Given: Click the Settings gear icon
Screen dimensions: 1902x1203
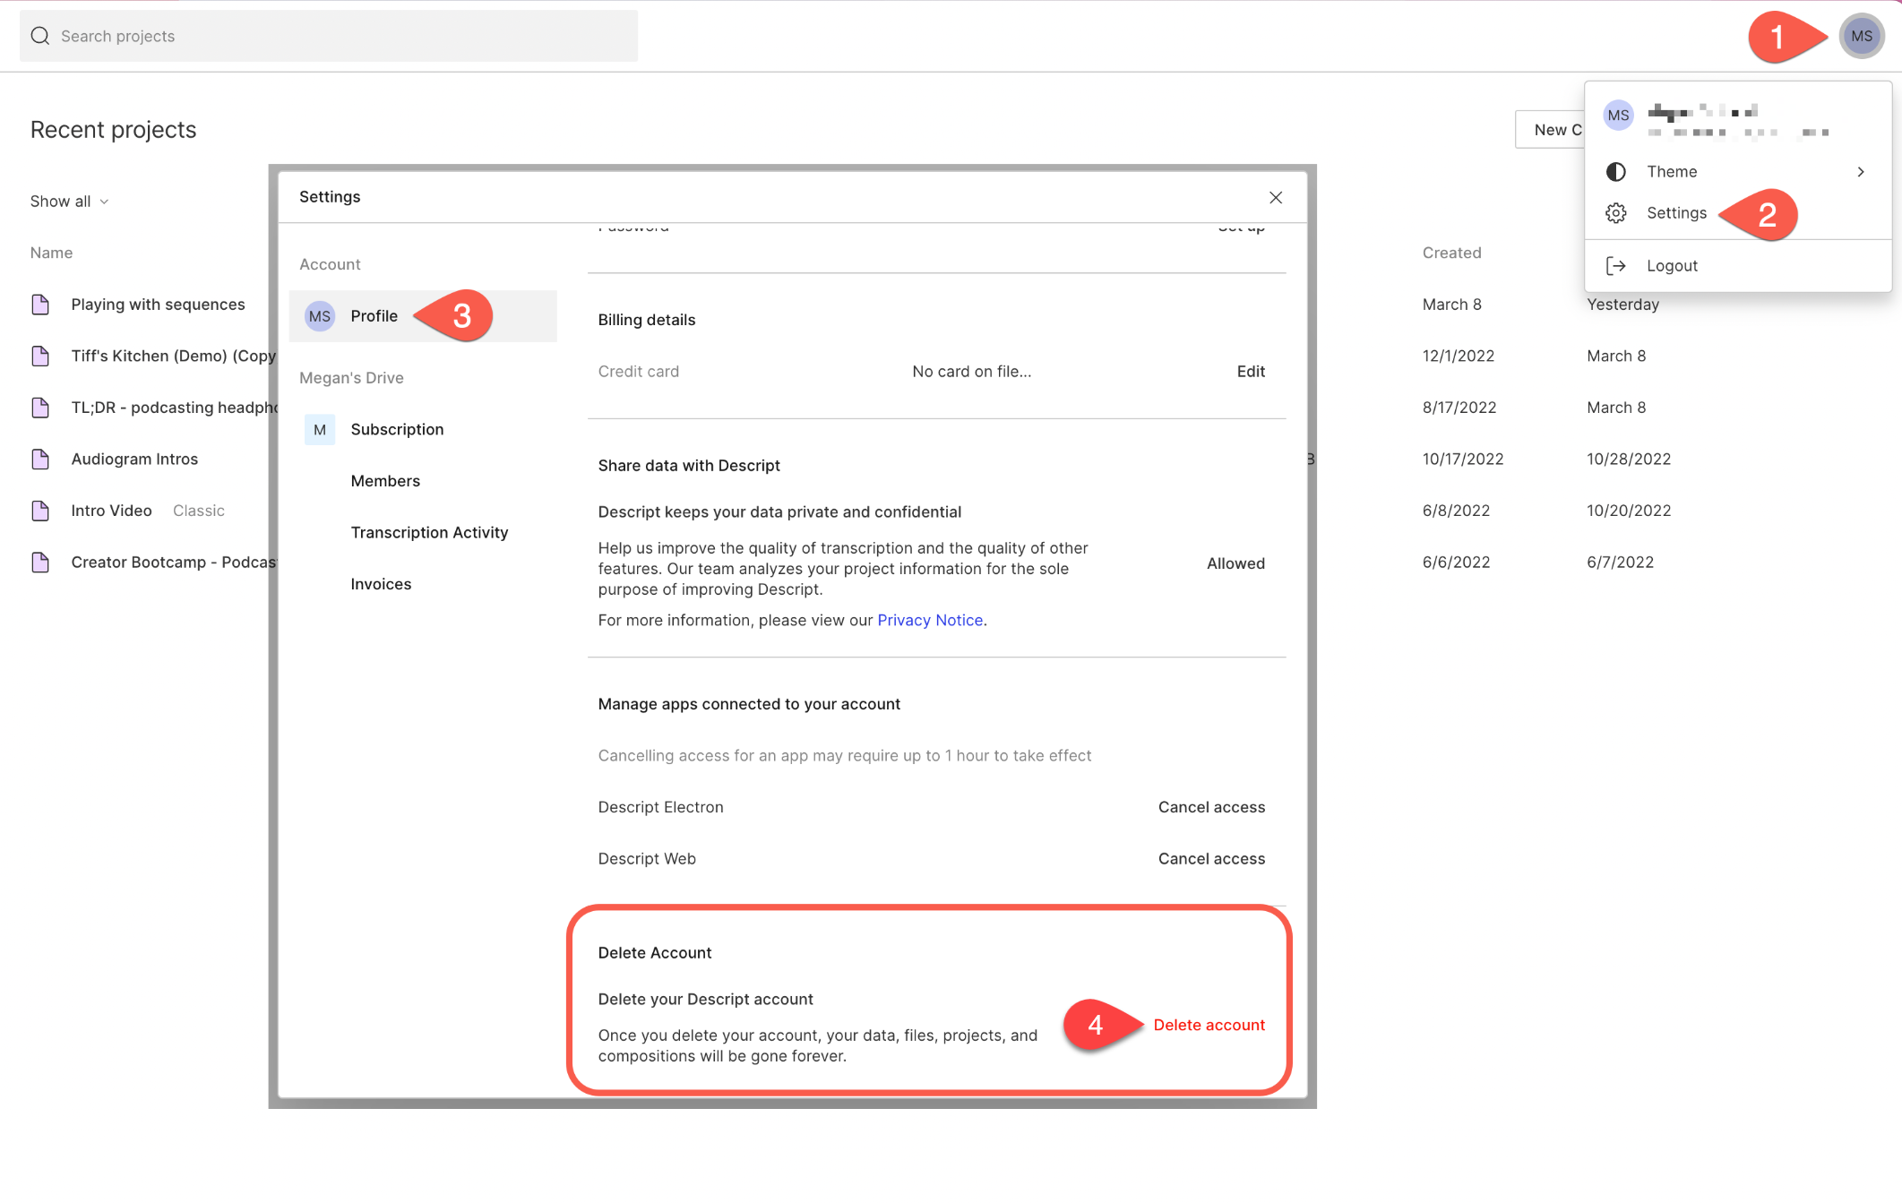Looking at the screenshot, I should coord(1615,213).
